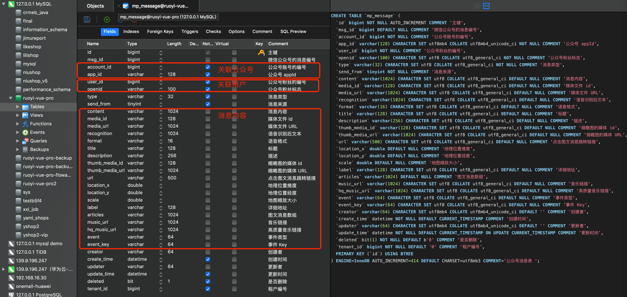Close the mp_message table tab

pos(119,6)
